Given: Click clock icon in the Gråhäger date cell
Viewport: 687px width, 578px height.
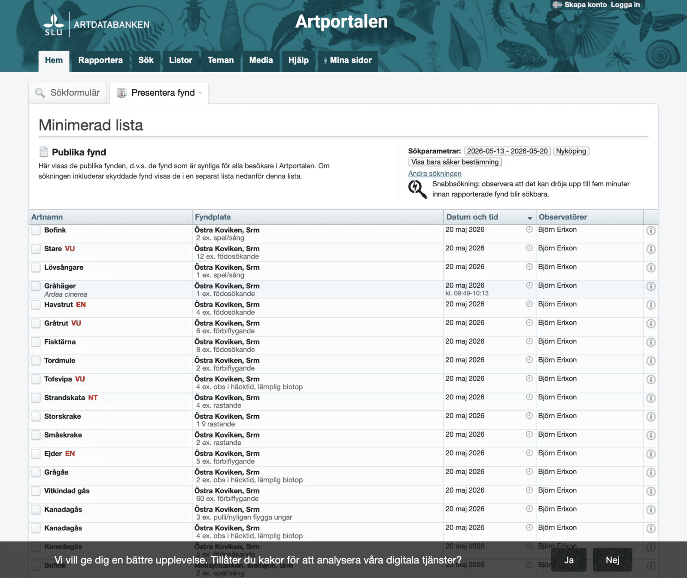Looking at the screenshot, I should (529, 285).
